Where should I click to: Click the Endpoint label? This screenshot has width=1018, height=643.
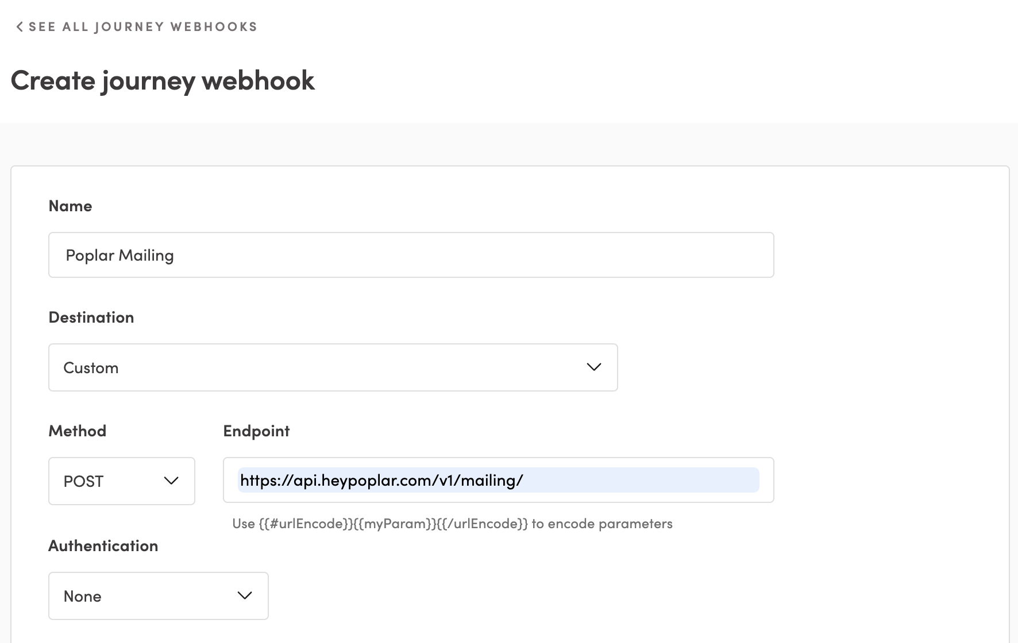[x=256, y=431]
